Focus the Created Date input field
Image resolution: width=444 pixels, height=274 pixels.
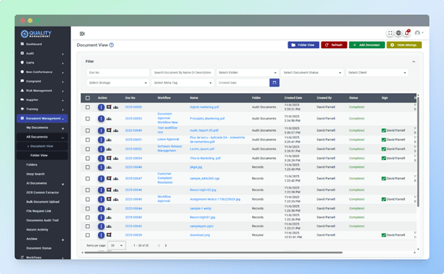[x=243, y=83]
